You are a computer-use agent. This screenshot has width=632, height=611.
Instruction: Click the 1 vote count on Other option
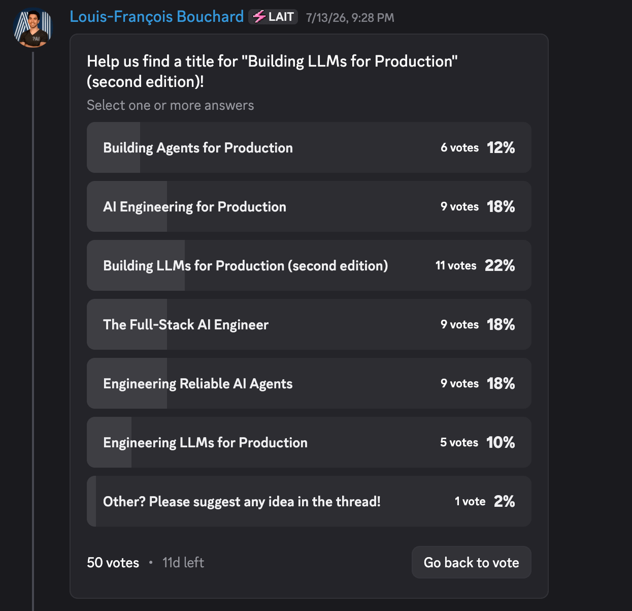point(470,501)
